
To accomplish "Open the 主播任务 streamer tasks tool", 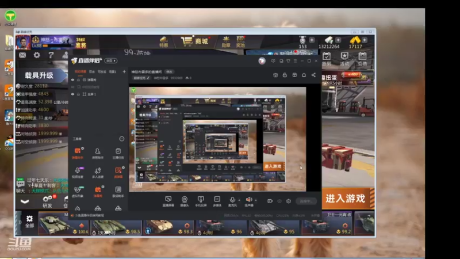I will click(x=118, y=153).
